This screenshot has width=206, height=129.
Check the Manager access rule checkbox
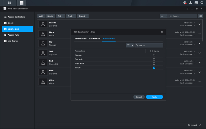coord(154,55)
